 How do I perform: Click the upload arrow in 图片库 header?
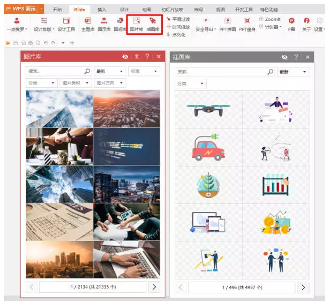click(137, 56)
